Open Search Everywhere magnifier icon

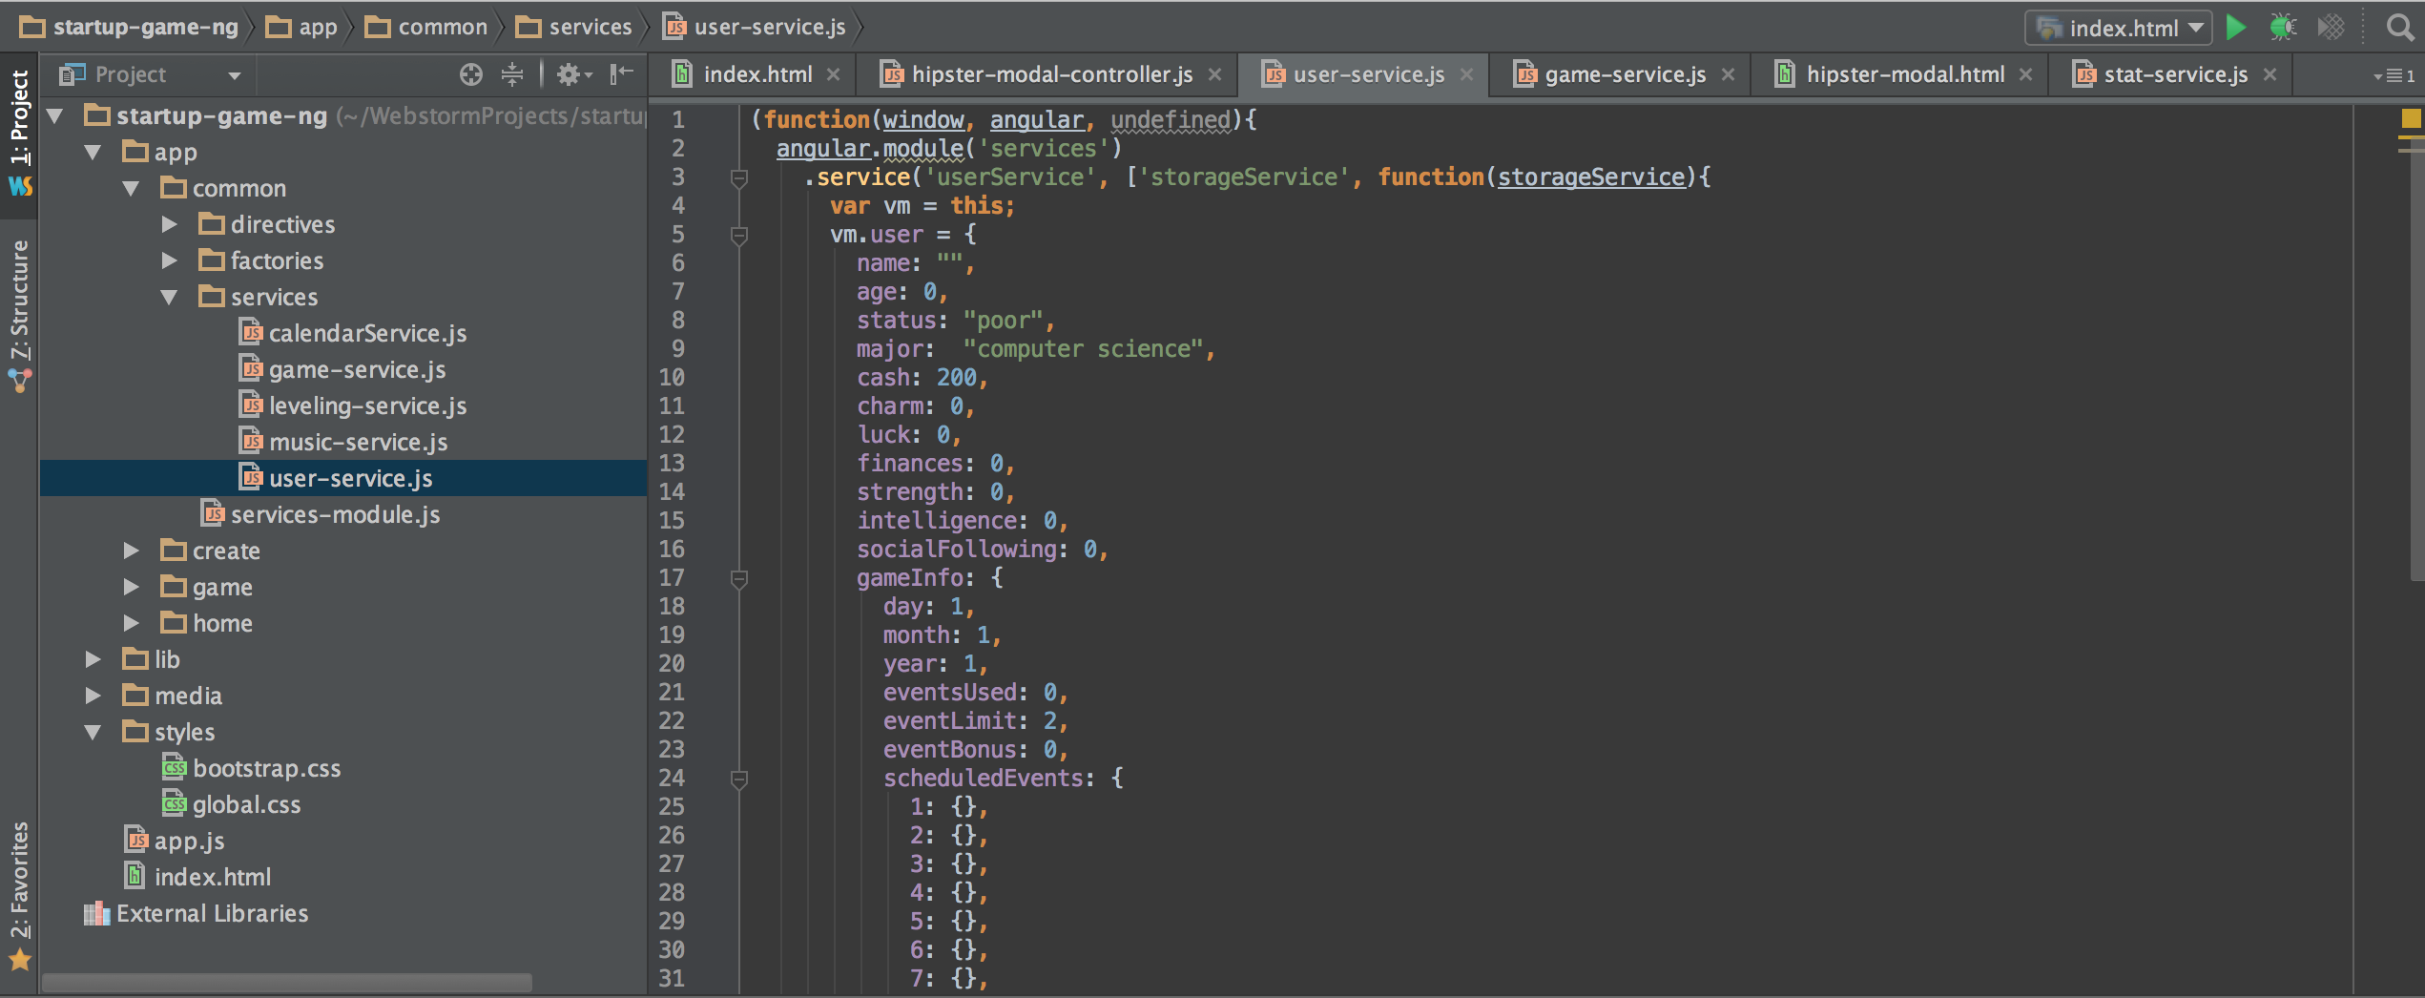coord(2399,27)
